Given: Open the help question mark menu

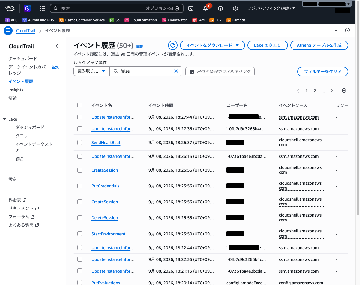Looking at the screenshot, I should pos(220,8).
